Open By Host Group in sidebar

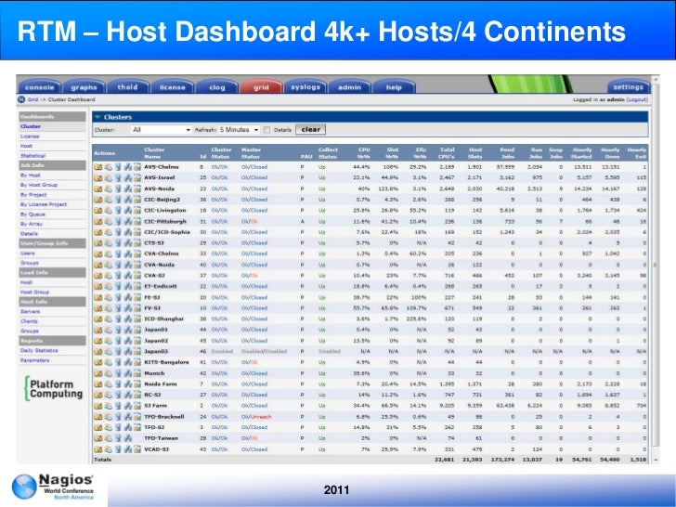[x=39, y=185]
